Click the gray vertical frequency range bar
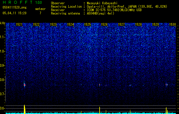 [5, 89]
